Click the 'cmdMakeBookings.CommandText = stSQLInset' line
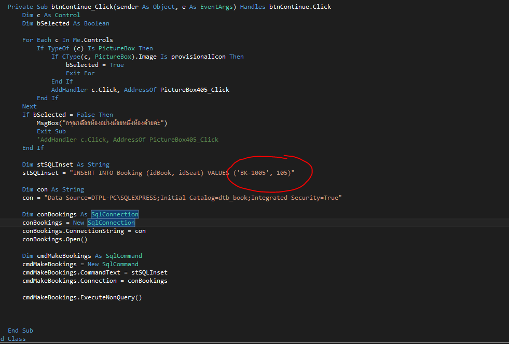Image resolution: width=509 pixels, height=344 pixels. (95, 272)
